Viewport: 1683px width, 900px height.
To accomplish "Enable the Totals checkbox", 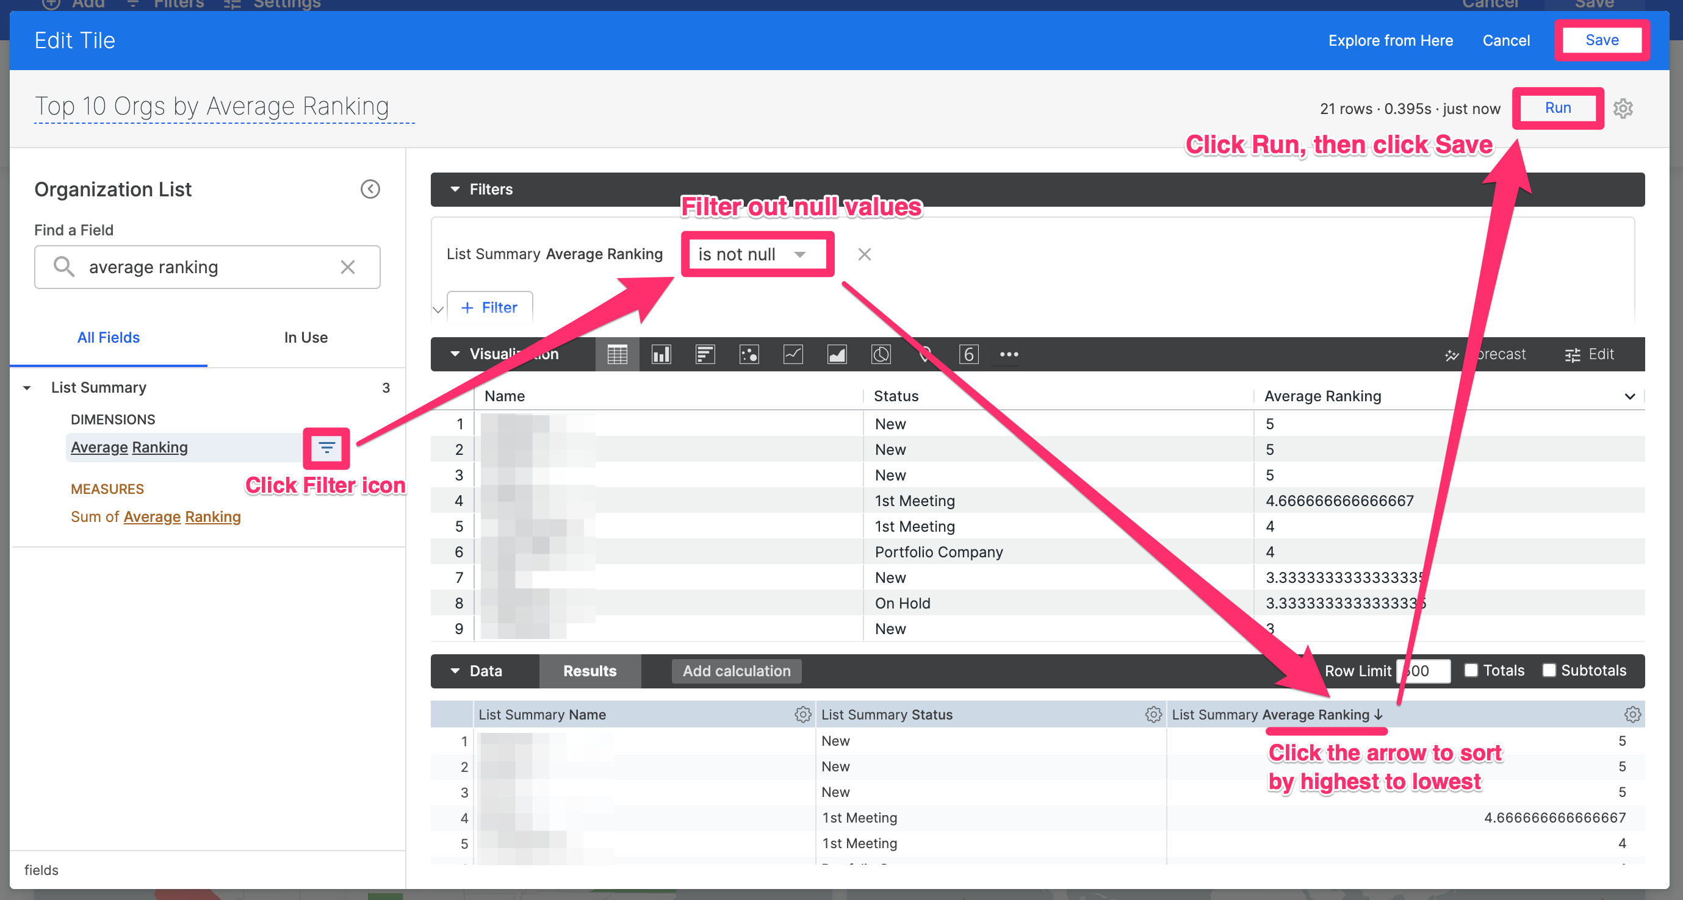I will click(1471, 670).
